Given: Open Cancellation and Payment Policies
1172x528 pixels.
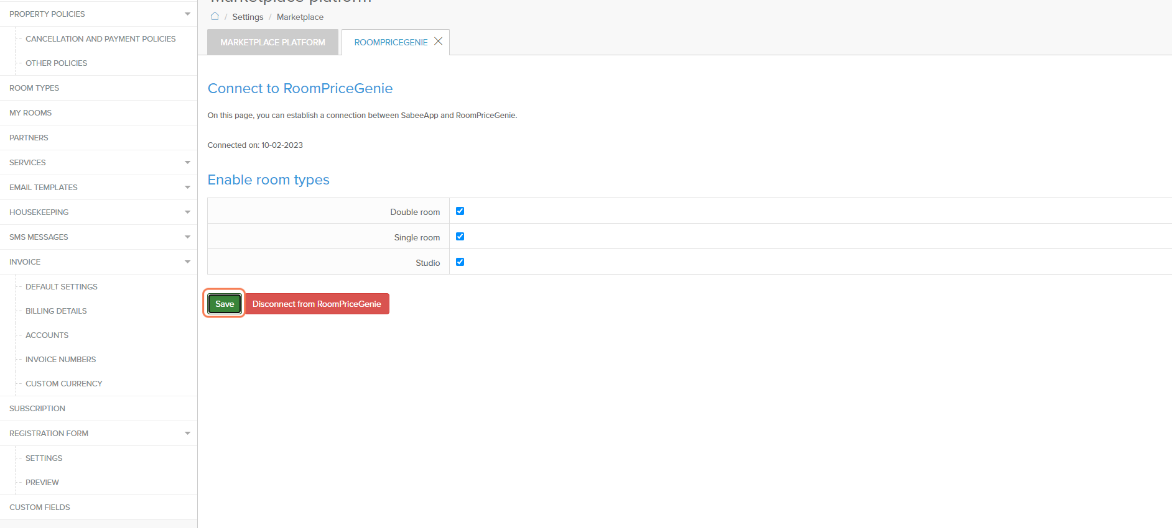Looking at the screenshot, I should click(x=101, y=39).
